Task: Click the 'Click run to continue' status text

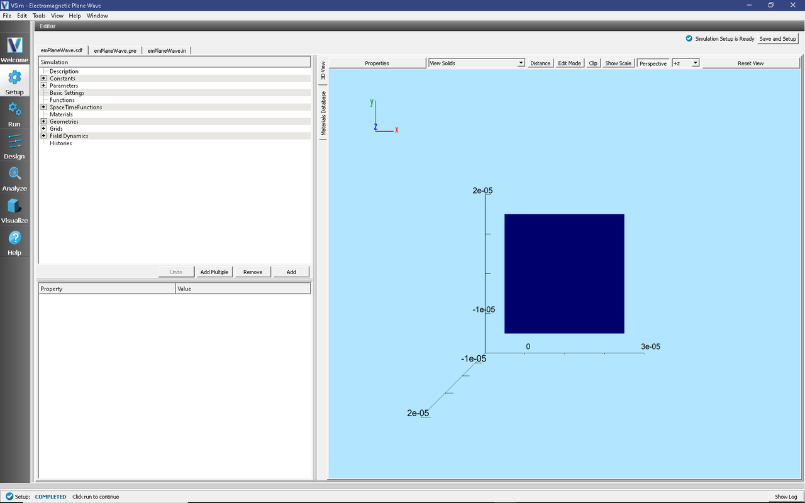Action: 96,497
